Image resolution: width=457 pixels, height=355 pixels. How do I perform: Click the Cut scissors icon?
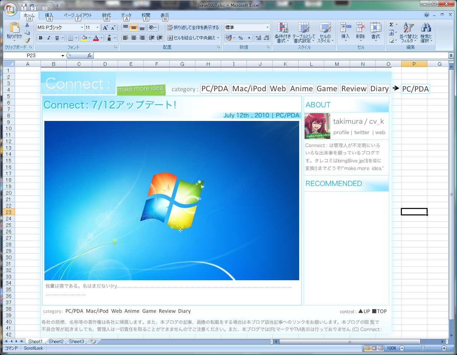(x=27, y=25)
